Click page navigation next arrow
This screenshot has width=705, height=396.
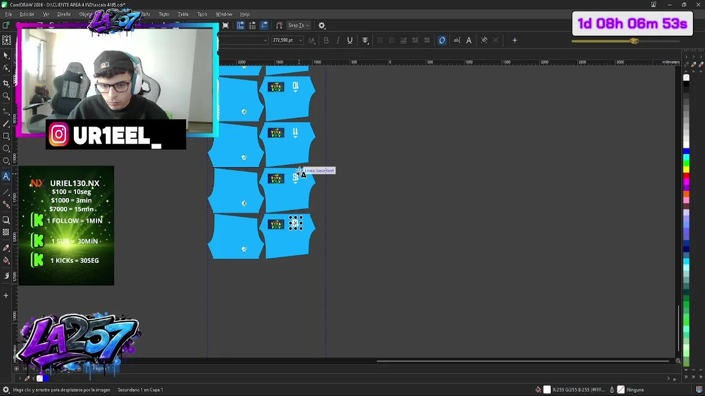tap(668, 378)
